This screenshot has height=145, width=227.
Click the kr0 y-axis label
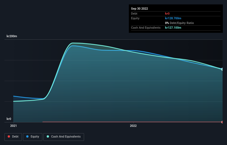tap(9, 119)
